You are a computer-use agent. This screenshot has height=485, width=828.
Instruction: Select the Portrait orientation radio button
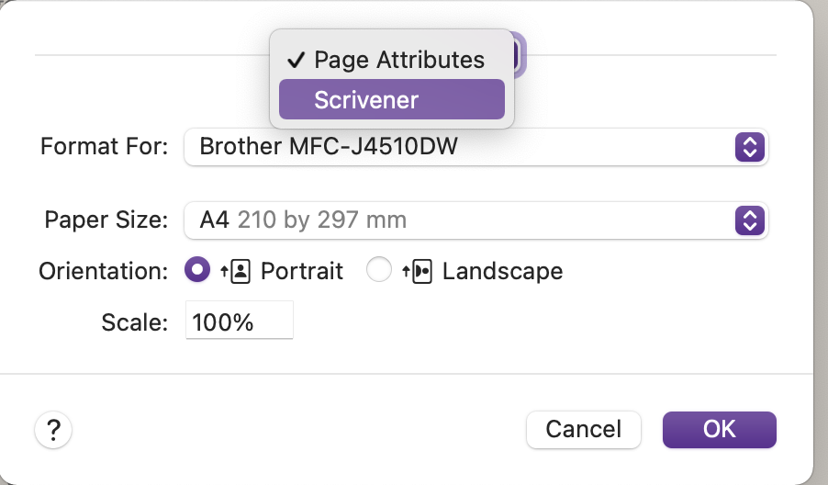(197, 269)
